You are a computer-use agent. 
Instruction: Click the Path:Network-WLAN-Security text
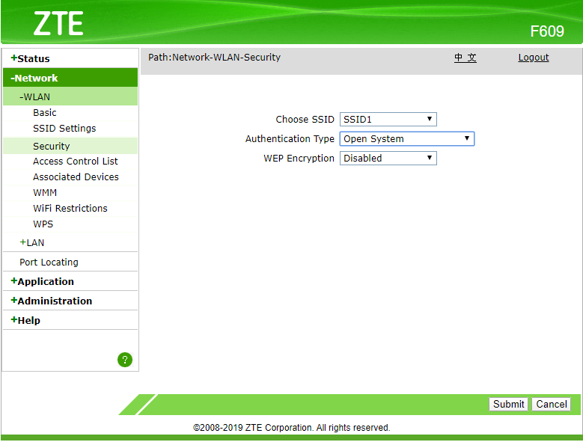(215, 57)
